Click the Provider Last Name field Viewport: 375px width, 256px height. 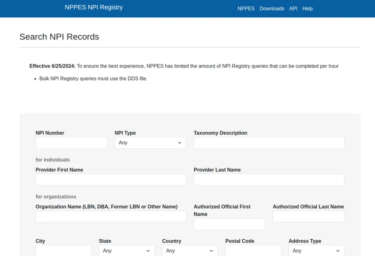click(x=269, y=180)
